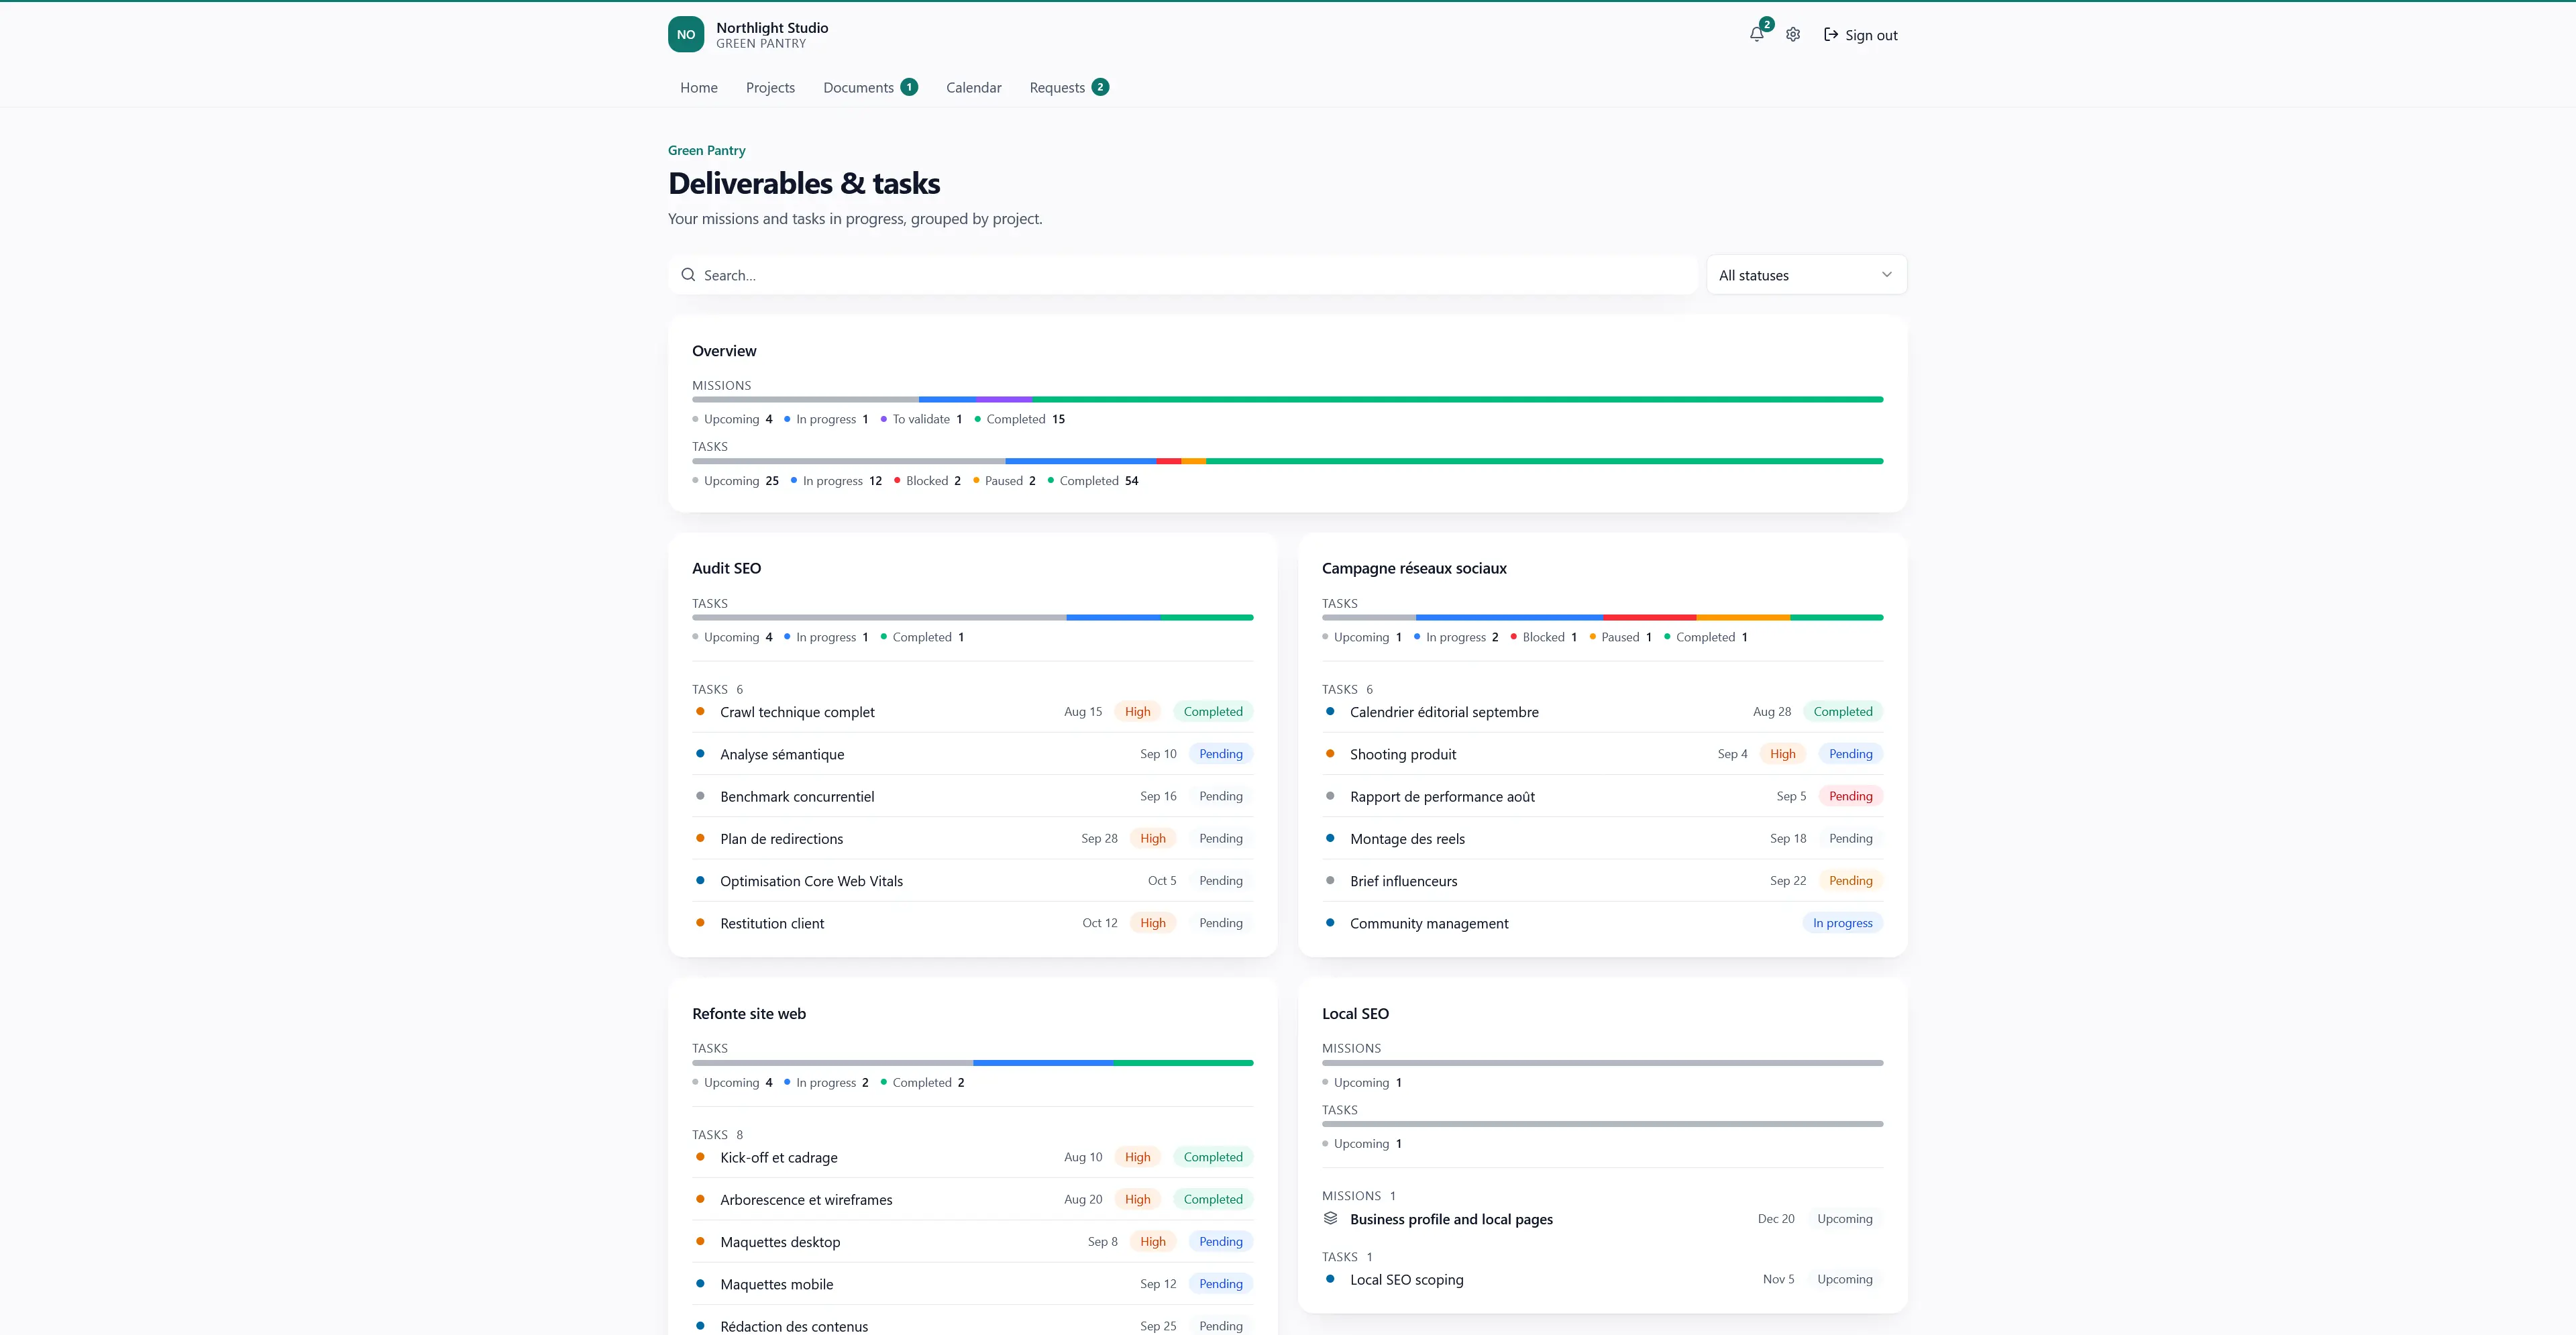The width and height of the screenshot is (2576, 1335).
Task: Open the Documents tab
Action: (870, 88)
